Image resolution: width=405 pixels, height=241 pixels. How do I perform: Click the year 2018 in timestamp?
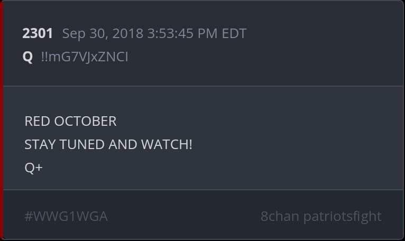coord(127,34)
